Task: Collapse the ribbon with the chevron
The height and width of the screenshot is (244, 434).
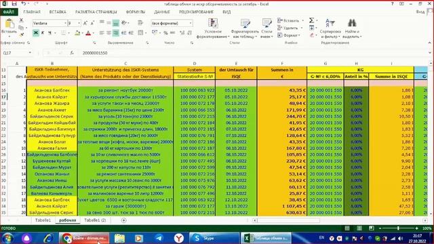Action: (429, 43)
